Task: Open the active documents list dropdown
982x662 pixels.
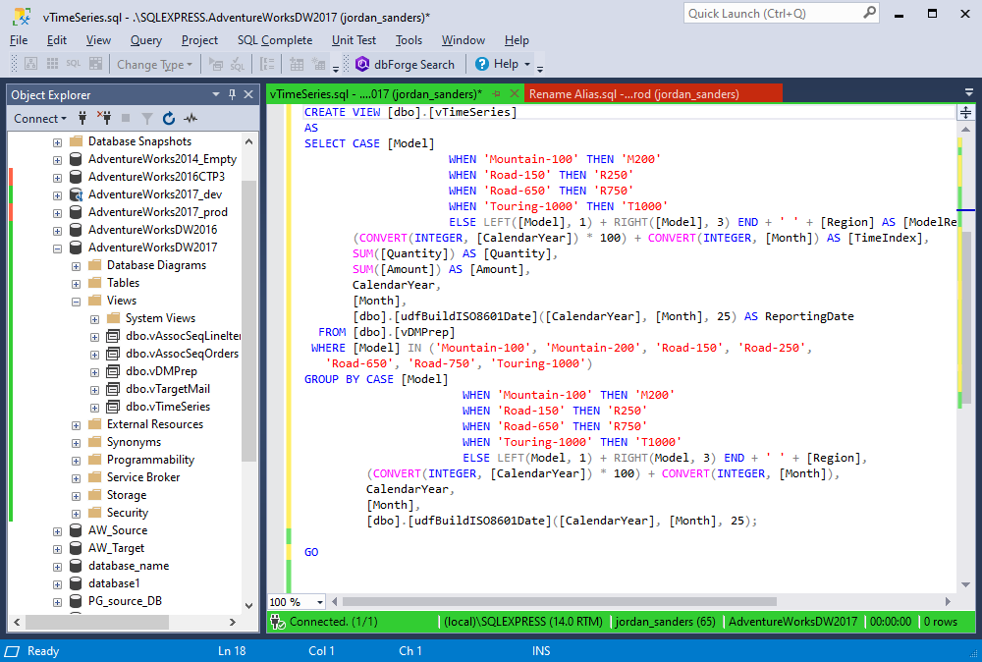Action: [969, 92]
